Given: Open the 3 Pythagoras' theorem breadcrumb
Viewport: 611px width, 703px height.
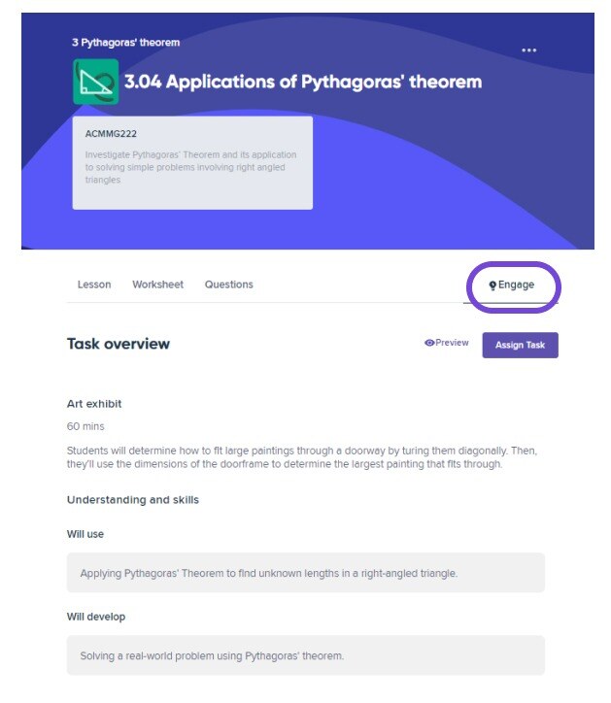Looking at the screenshot, I should click(126, 42).
